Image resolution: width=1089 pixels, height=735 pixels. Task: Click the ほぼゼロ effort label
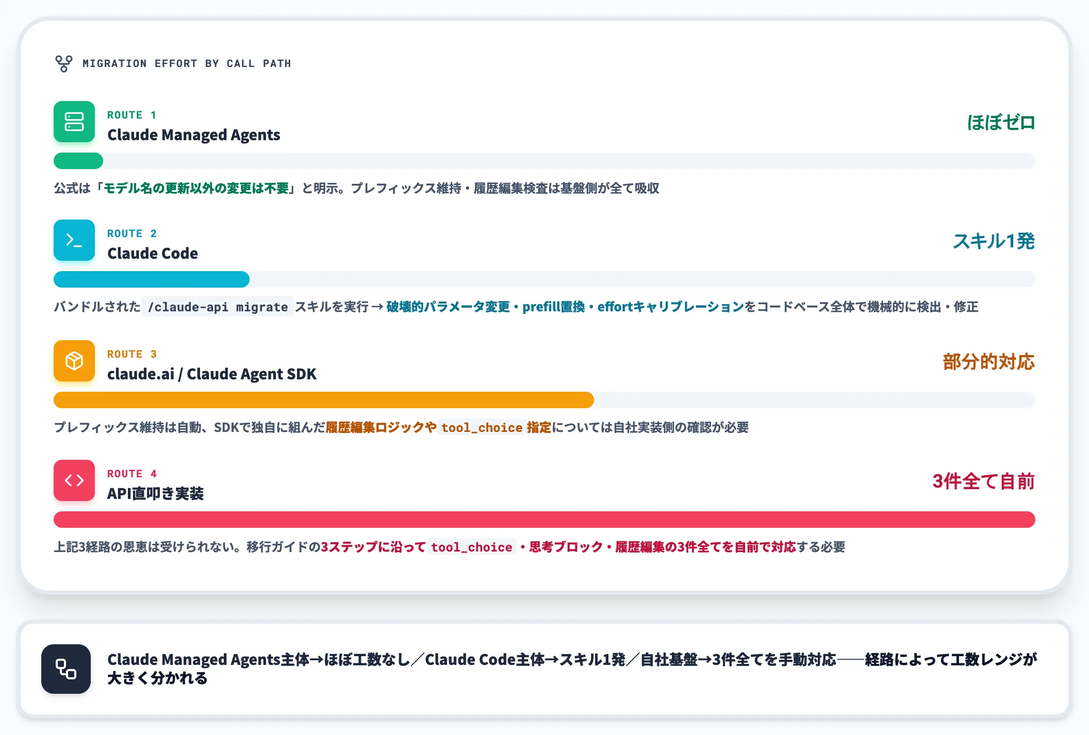[1001, 123]
